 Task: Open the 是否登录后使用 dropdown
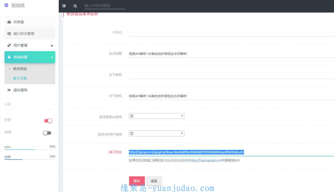pos(156,116)
